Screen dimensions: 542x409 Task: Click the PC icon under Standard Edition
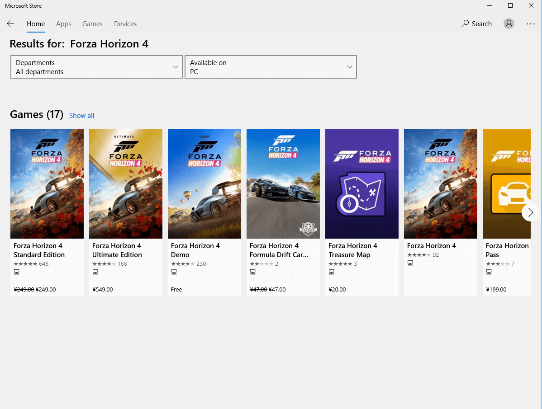tap(17, 272)
